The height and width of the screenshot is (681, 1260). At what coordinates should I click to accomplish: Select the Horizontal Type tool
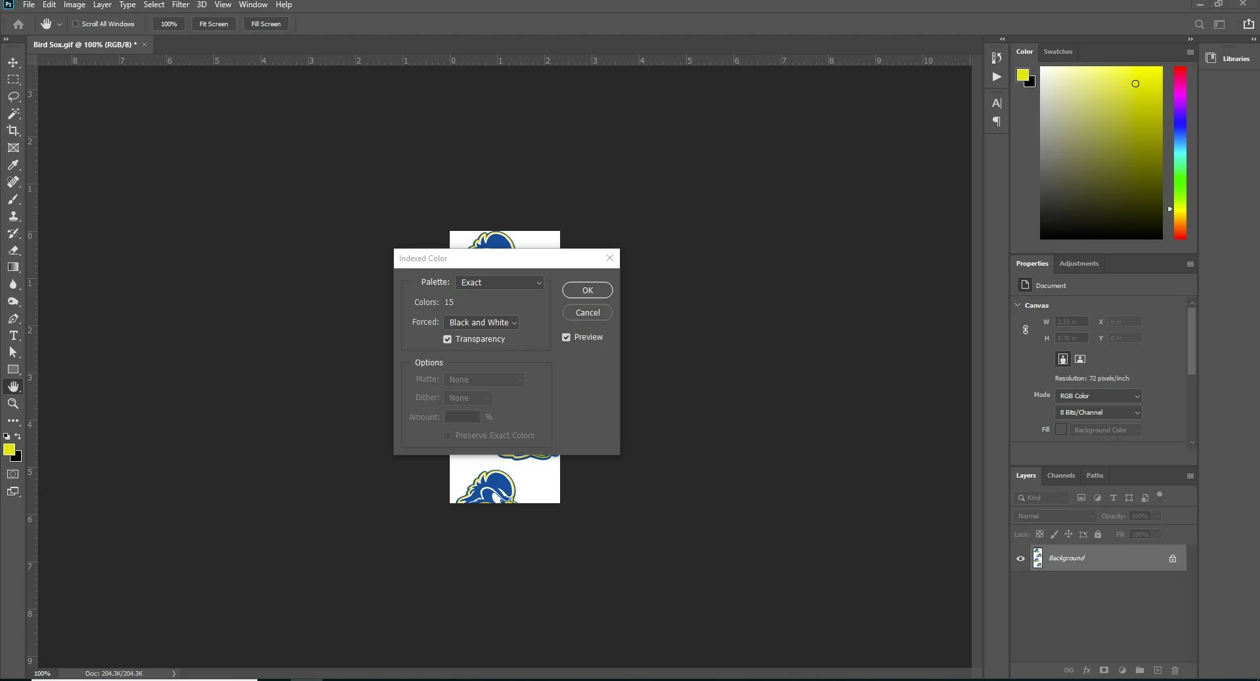click(x=13, y=335)
